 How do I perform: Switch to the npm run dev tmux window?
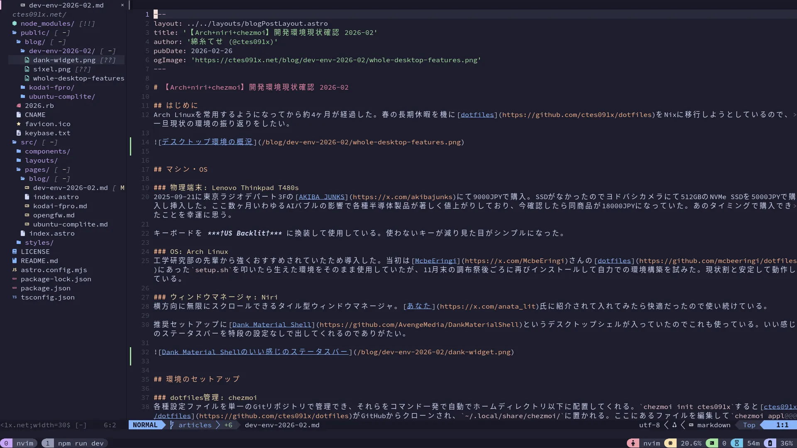(x=81, y=443)
